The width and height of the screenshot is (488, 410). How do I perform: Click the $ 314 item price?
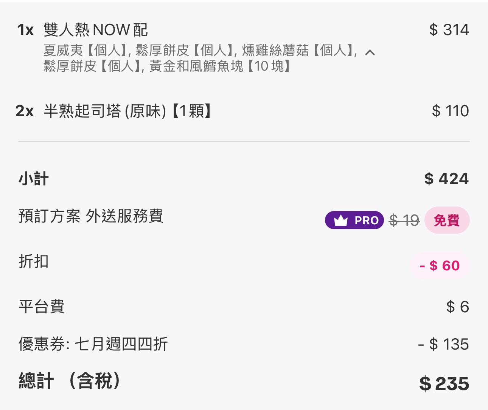pyautogui.click(x=449, y=30)
